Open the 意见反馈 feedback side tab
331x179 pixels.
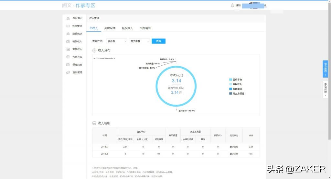[325, 89]
